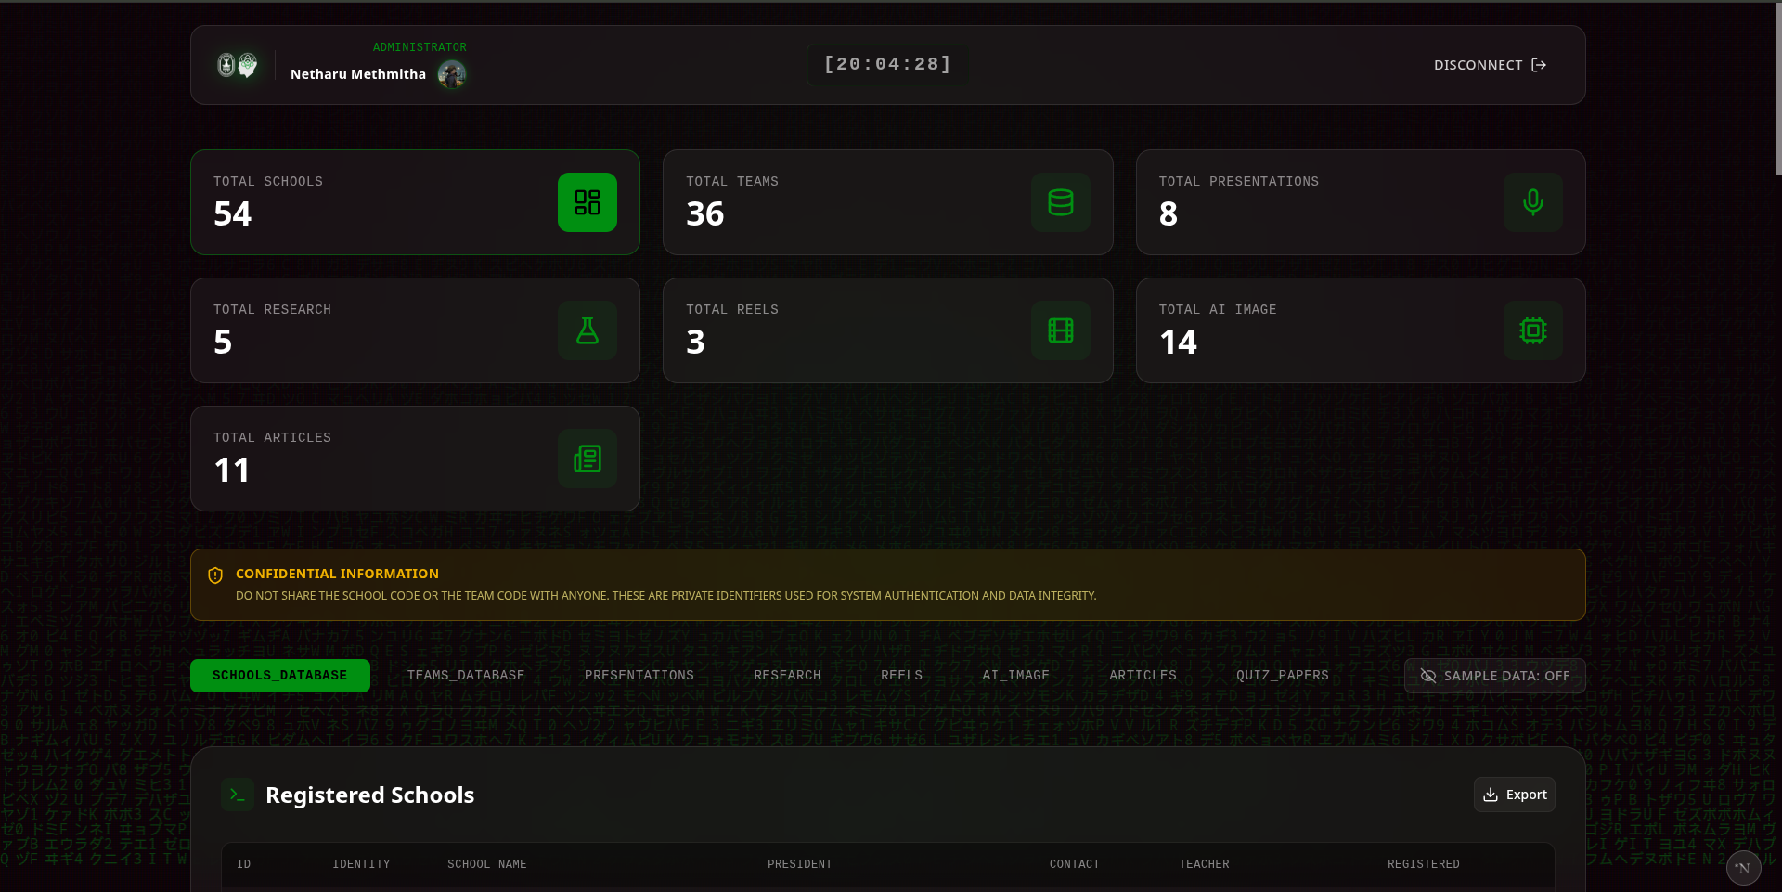Click the Netharu Methmitha profile avatar
Viewport: 1782px width, 892px height.
[x=452, y=74]
